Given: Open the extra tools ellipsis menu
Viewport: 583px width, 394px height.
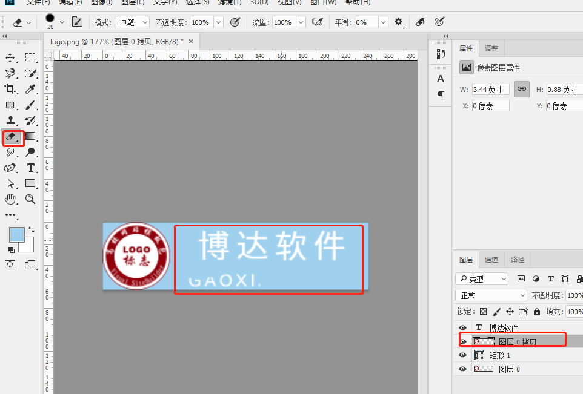Looking at the screenshot, I should tap(10, 215).
